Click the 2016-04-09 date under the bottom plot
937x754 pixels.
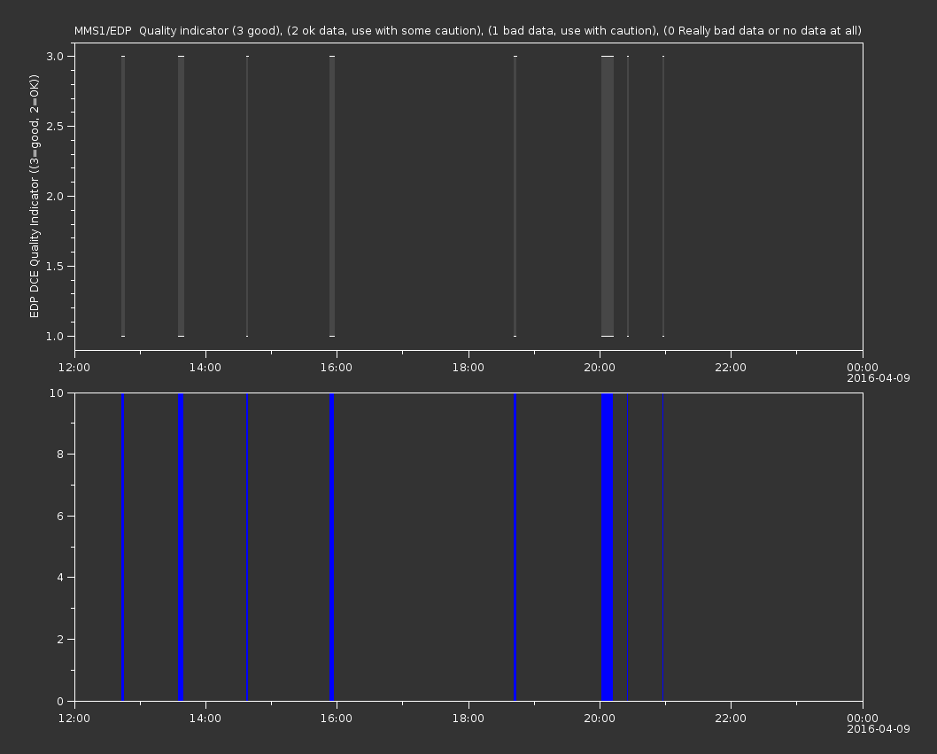click(x=879, y=729)
